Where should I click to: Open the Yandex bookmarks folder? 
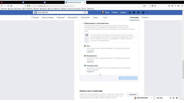[x=4, y=9]
